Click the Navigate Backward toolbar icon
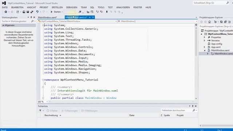This screenshot has height=131, width=233. (6, 12)
